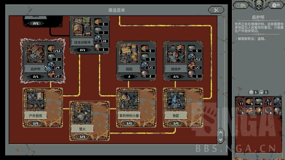Click the stone cost icon on 综合训练场 card
This screenshot has height=160, width=285.
(98, 30)
